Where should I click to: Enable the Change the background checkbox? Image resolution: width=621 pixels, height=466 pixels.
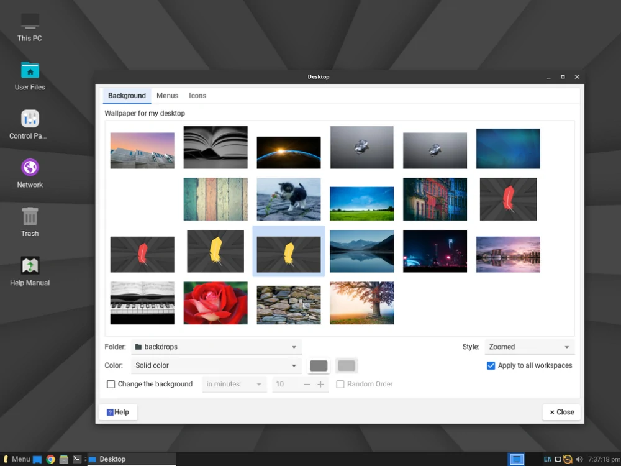pos(111,384)
